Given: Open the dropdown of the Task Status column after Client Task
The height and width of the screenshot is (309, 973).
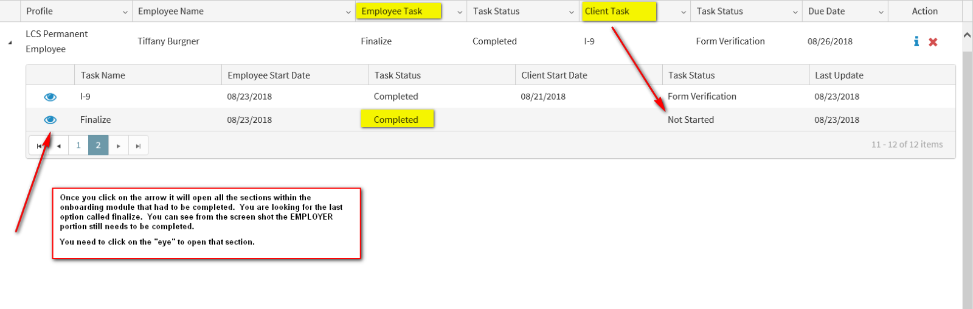Looking at the screenshot, I should (x=795, y=12).
